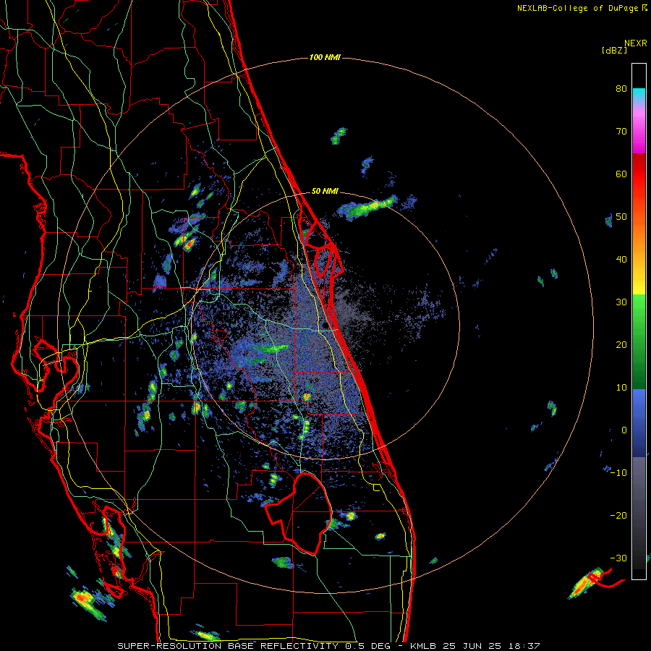Click the 40 value on the dBZ scale

pyautogui.click(x=621, y=260)
